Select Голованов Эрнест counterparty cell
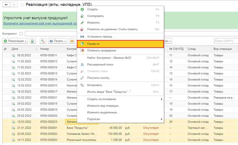The image size is (238, 145). coord(82,134)
